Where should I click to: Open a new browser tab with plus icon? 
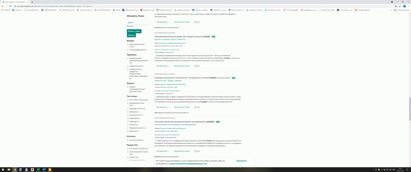[32, 2]
